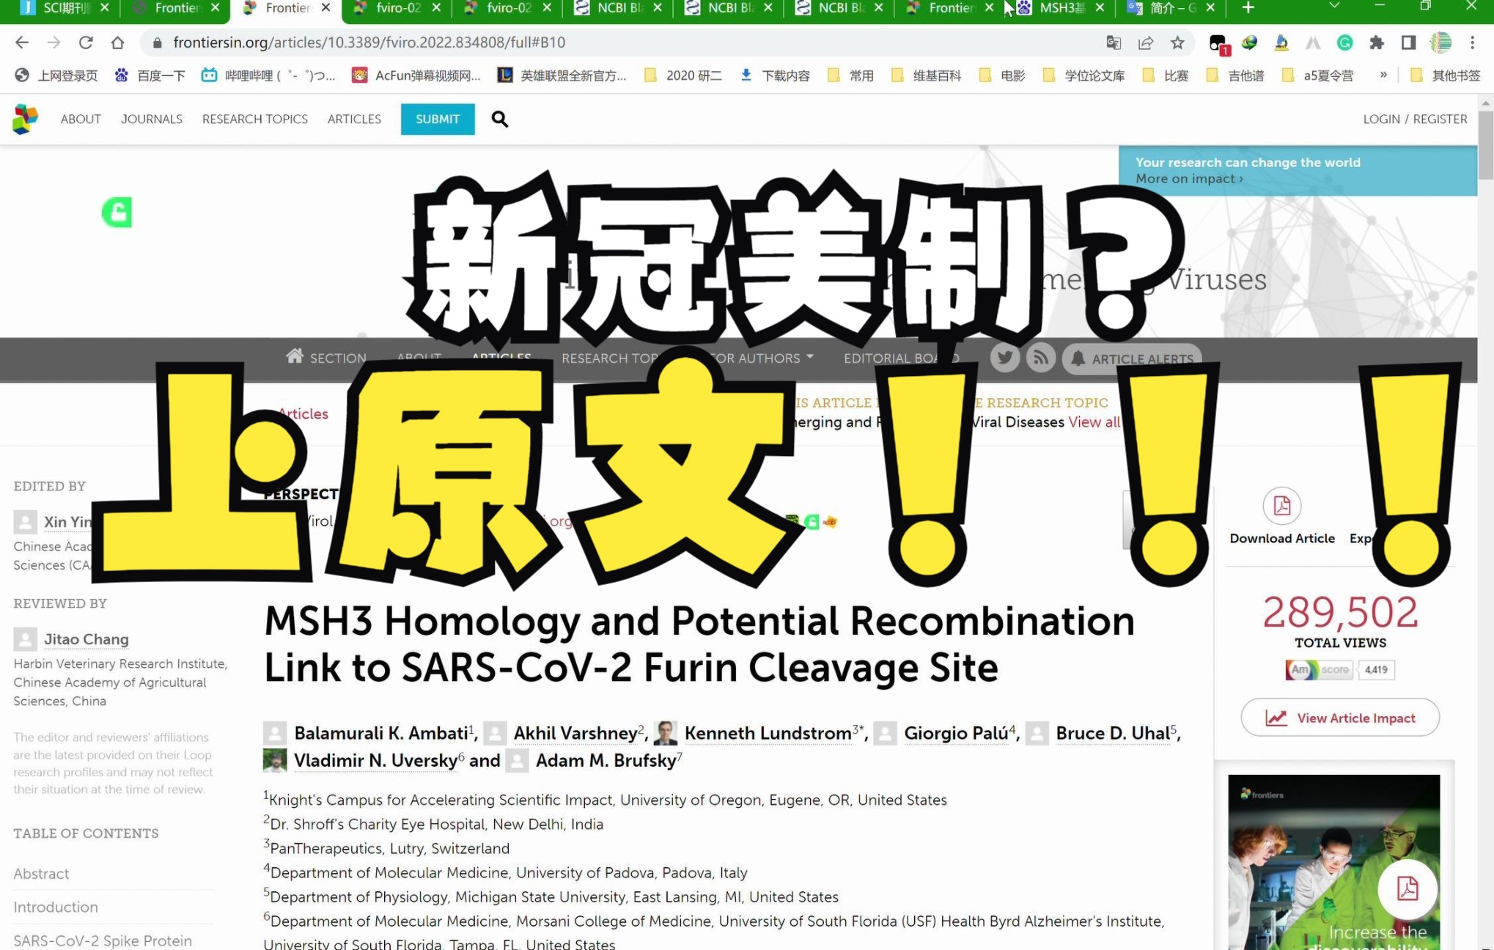This screenshot has height=950, width=1494.
Task: Open View all research topic link
Action: [1094, 422]
